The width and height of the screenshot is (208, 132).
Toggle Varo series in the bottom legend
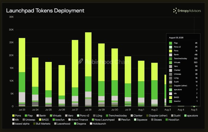tap(69, 116)
